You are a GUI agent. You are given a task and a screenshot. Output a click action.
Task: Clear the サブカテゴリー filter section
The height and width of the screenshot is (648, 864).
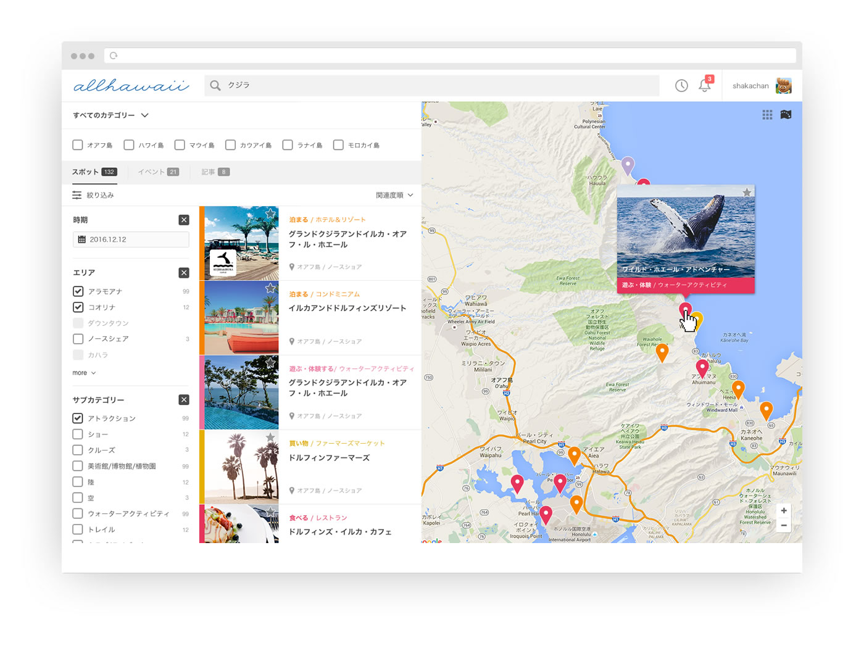(184, 400)
